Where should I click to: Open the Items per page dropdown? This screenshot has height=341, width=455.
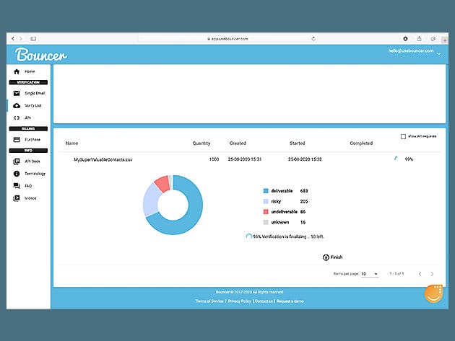[x=370, y=274]
